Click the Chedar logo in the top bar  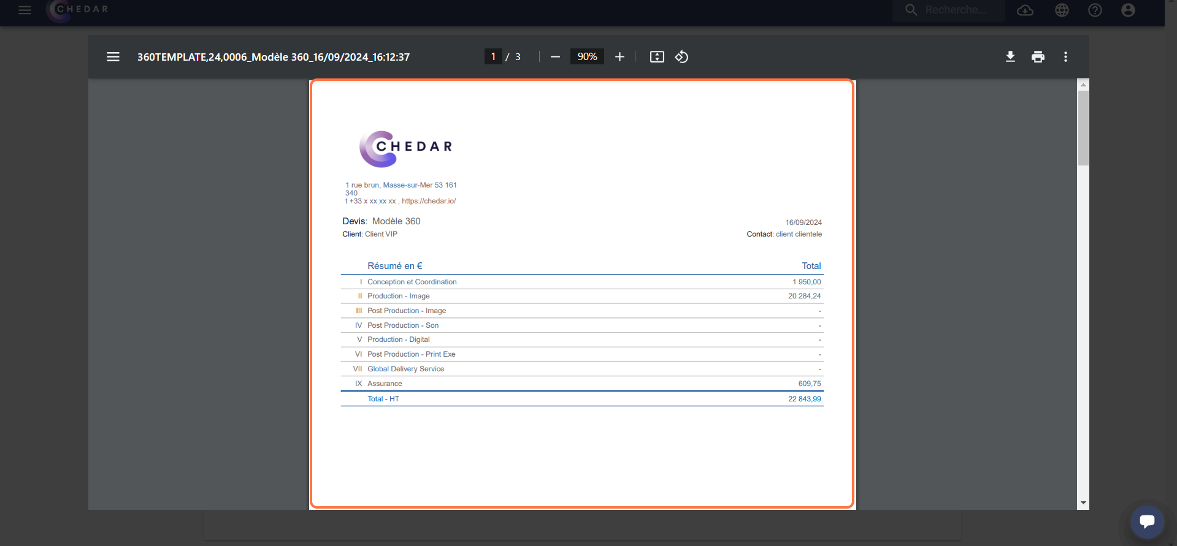coord(77,10)
